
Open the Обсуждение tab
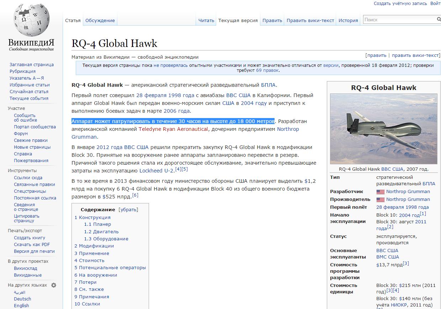click(x=100, y=21)
